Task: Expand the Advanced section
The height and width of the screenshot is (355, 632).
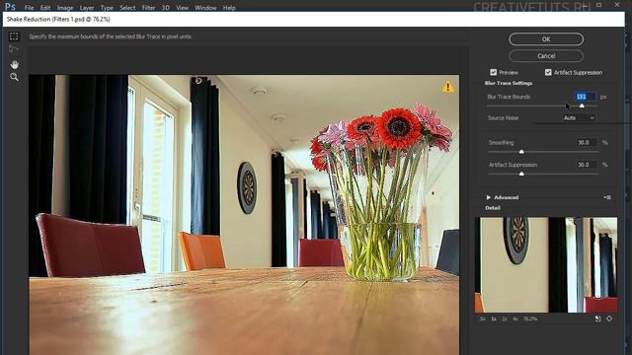Action: [x=489, y=197]
